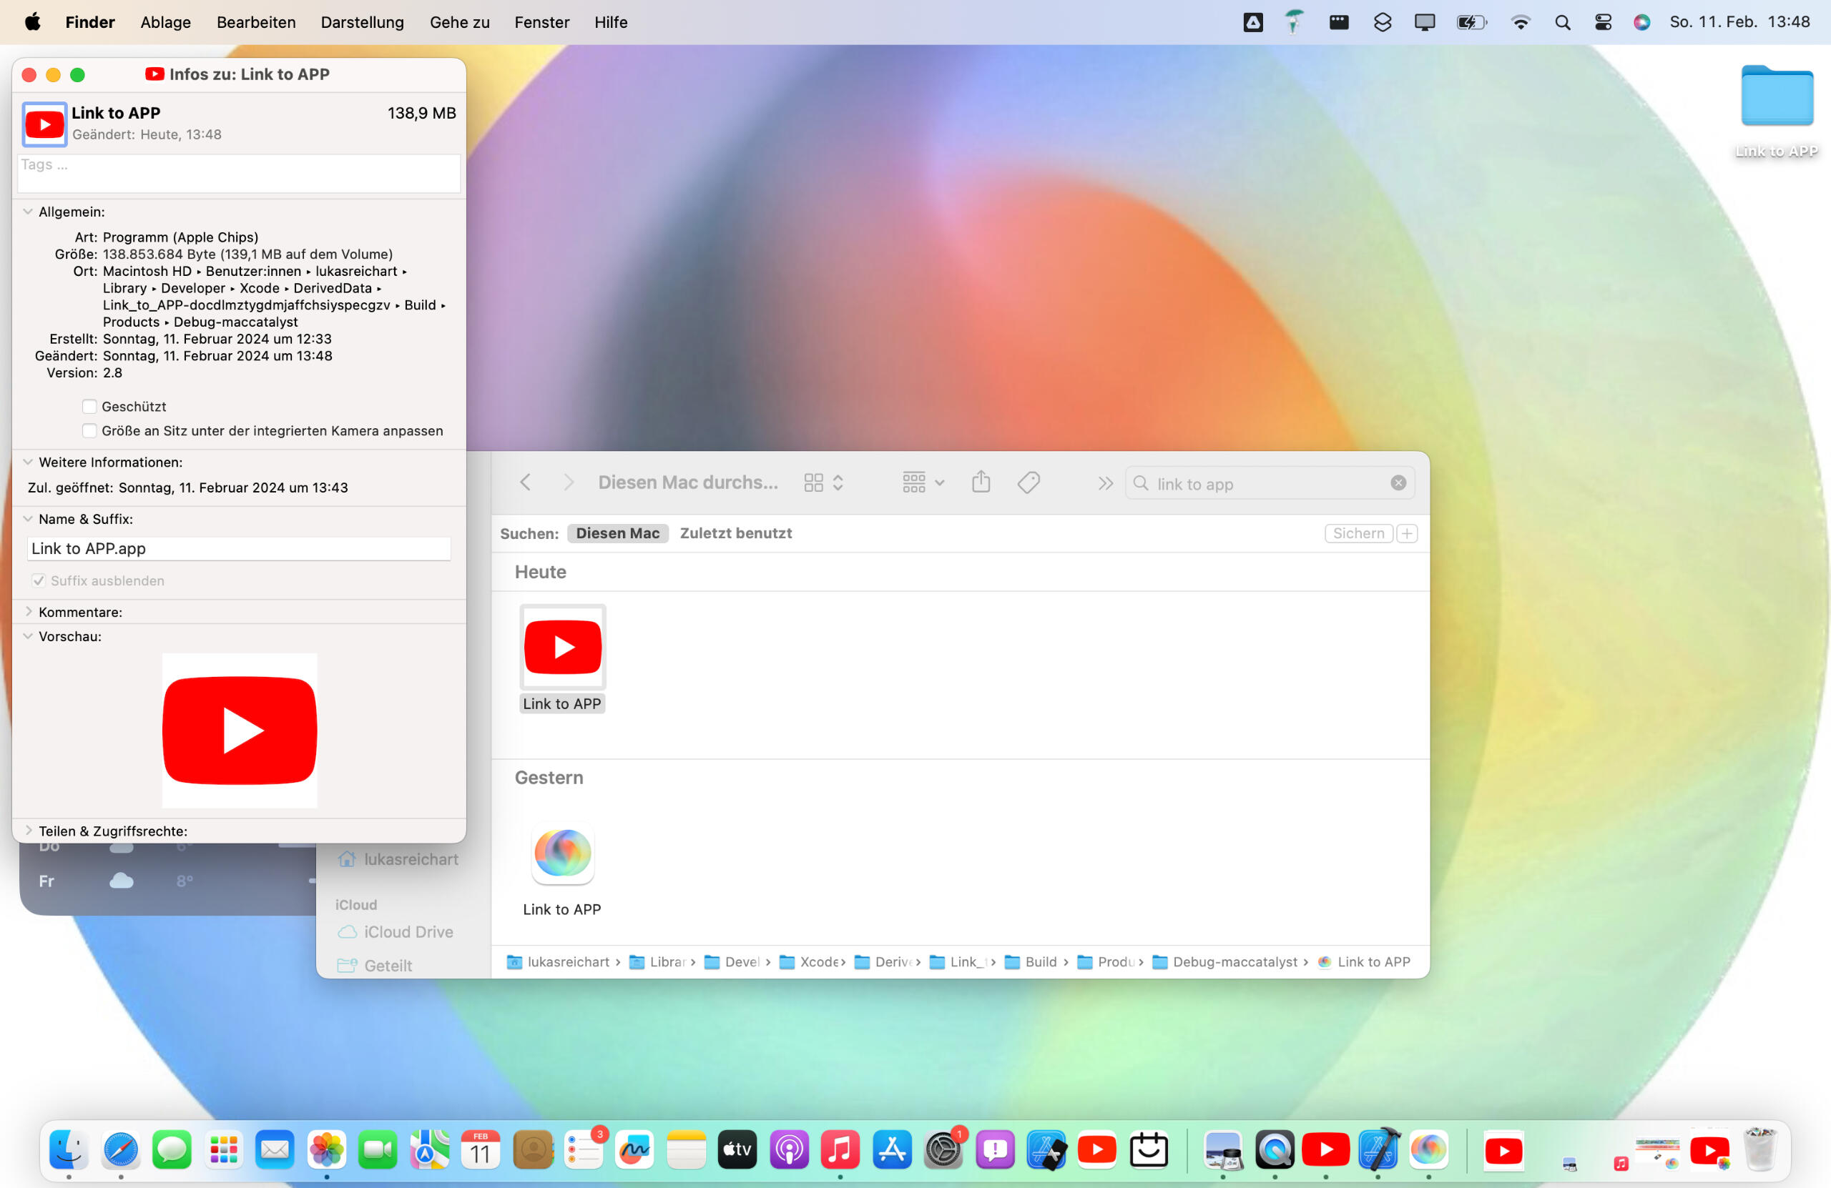Open the grouping options dropdown in toolbar

pyautogui.click(x=923, y=482)
